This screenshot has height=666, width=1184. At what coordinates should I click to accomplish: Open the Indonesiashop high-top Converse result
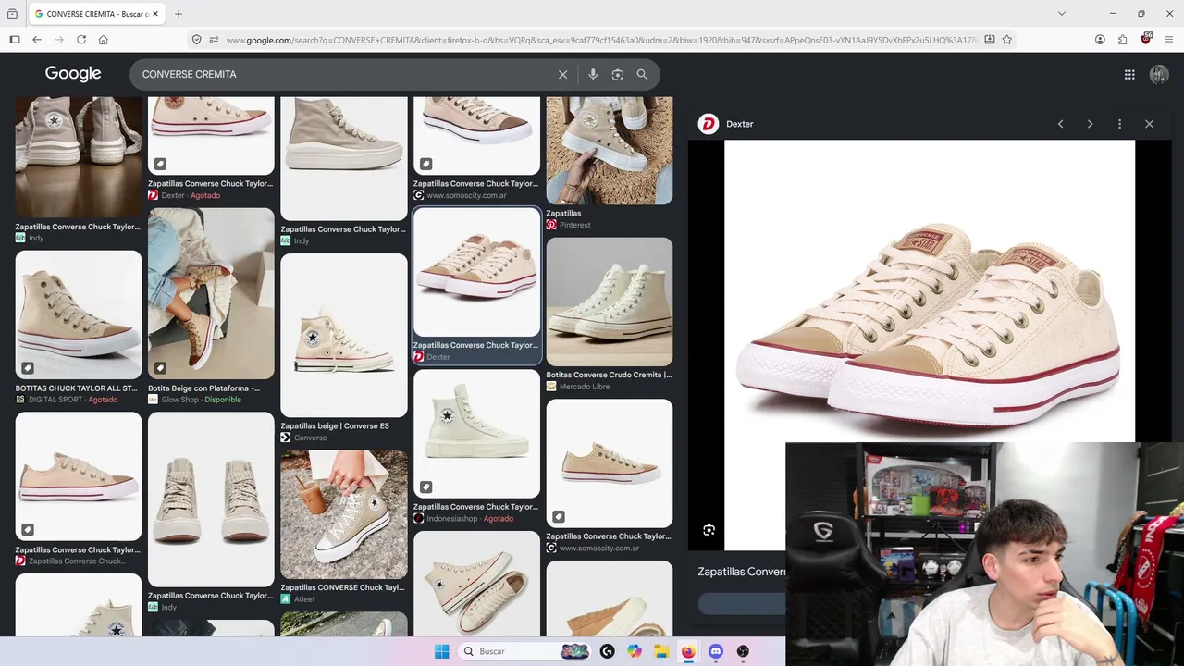pyautogui.click(x=476, y=434)
